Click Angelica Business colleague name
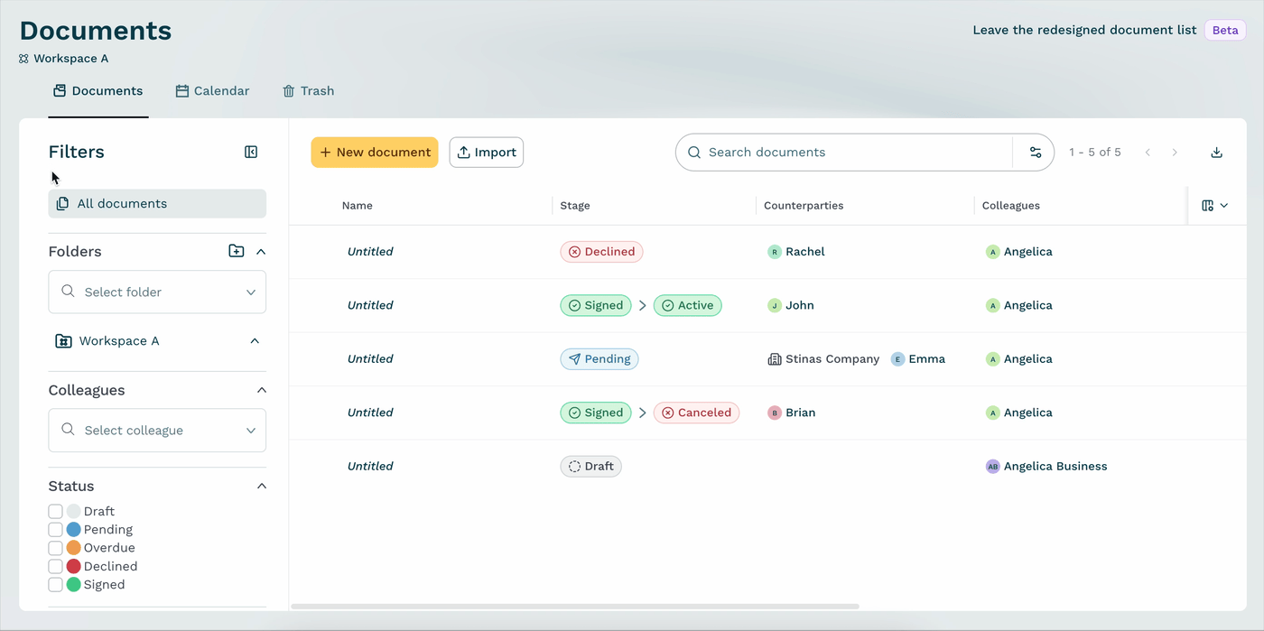Viewport: 1264px width, 631px height. (x=1055, y=467)
